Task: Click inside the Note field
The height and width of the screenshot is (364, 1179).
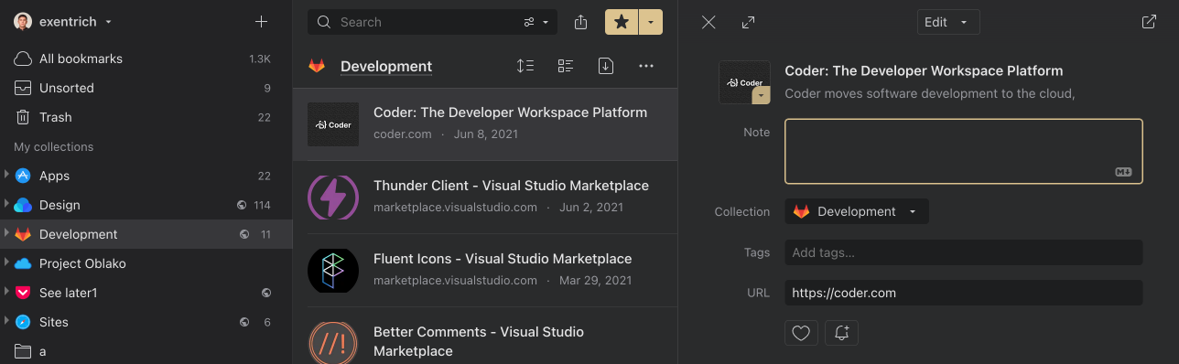Action: 964,151
